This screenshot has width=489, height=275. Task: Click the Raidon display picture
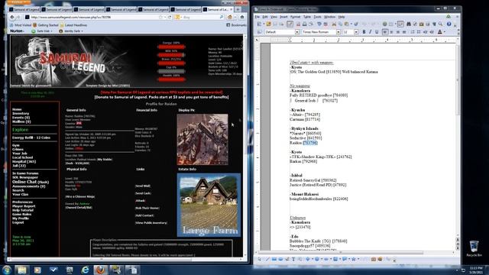point(202,139)
